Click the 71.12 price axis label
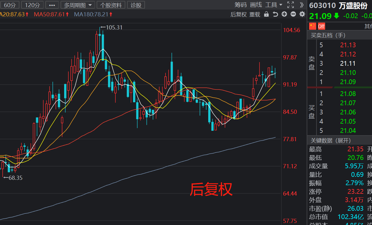 290,166
